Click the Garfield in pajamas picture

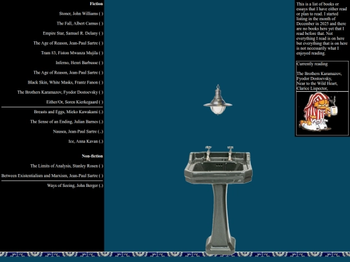point(318,112)
